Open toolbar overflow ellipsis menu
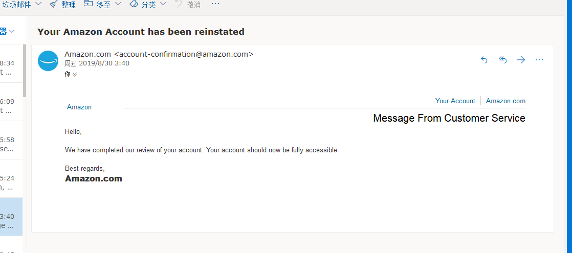572x253 pixels. [x=215, y=4]
